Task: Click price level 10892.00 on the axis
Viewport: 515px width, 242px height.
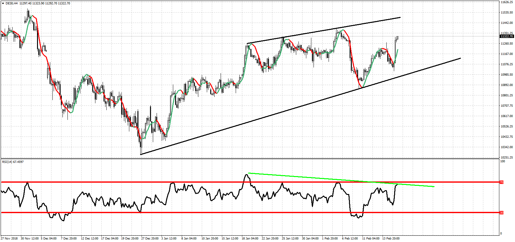Action: coord(507,85)
